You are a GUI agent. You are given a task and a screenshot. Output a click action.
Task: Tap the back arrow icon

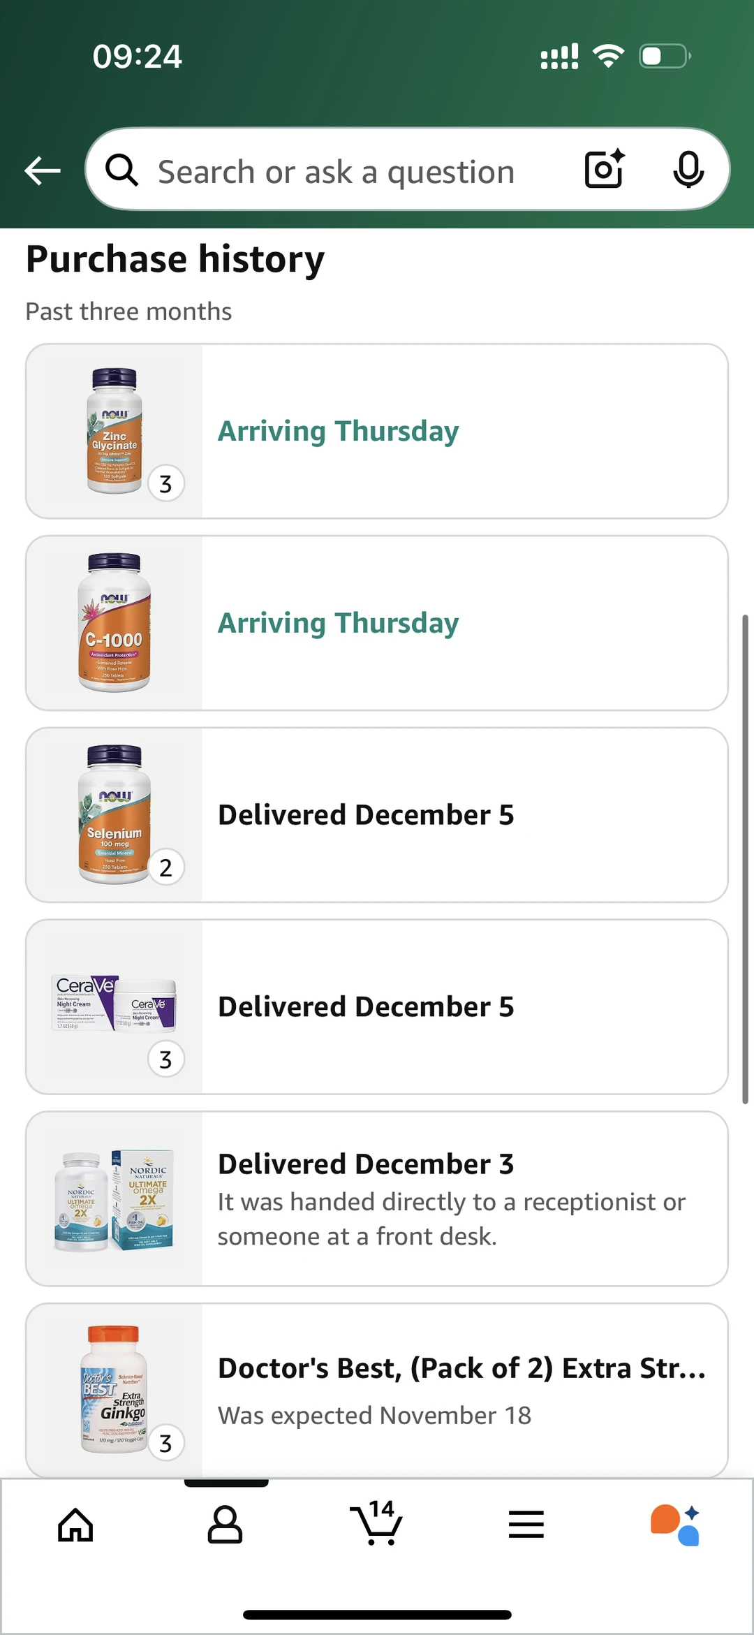(43, 170)
